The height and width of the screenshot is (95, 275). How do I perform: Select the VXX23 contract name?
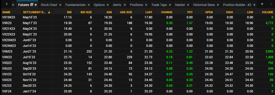pos(7,80)
